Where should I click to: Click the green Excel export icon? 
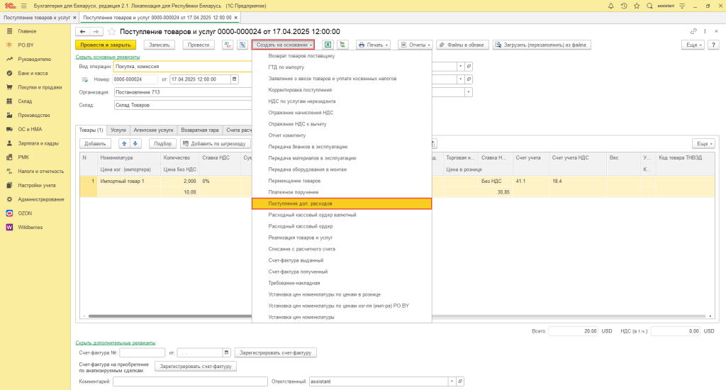point(328,45)
